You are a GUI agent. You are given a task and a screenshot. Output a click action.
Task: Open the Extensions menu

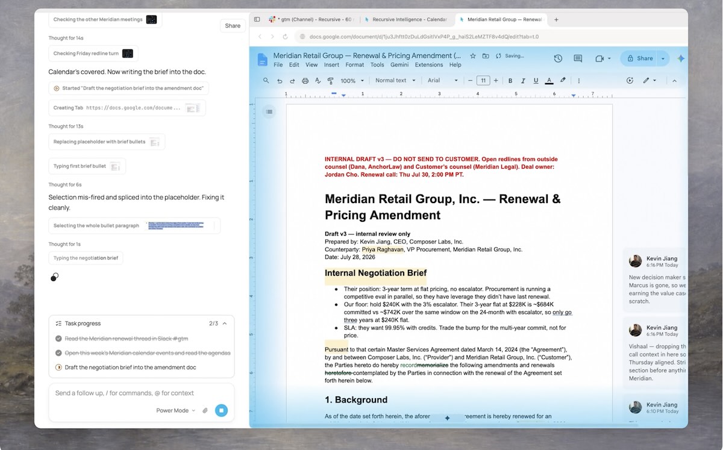point(429,64)
